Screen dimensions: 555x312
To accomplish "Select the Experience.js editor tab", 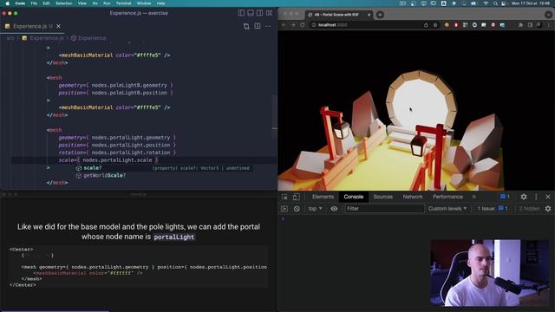I will point(33,26).
